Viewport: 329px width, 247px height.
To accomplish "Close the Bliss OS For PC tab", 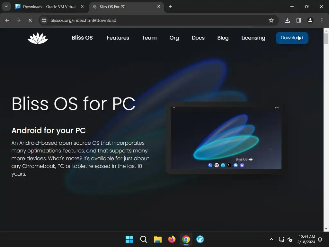I will coord(159,7).
